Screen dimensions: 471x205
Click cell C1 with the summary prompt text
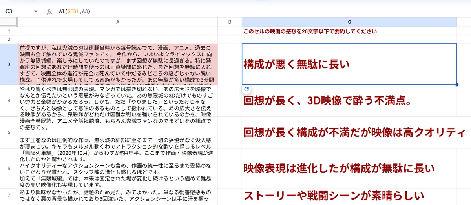(x=349, y=31)
